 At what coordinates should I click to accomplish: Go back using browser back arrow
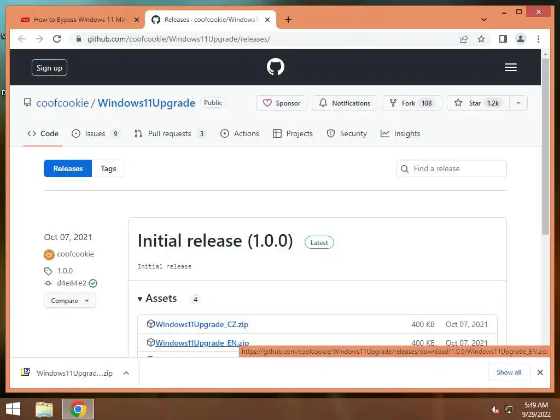22,39
